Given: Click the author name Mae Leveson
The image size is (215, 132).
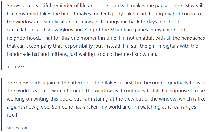Looking at the screenshot, I should coord(17,128).
